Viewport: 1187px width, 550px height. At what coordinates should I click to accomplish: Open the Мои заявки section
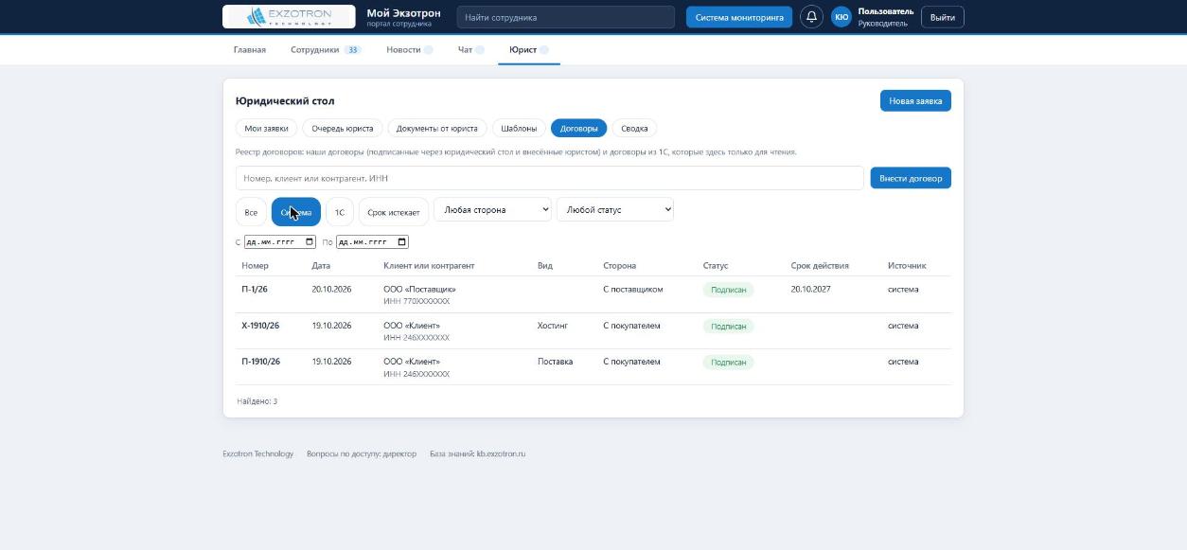click(267, 128)
